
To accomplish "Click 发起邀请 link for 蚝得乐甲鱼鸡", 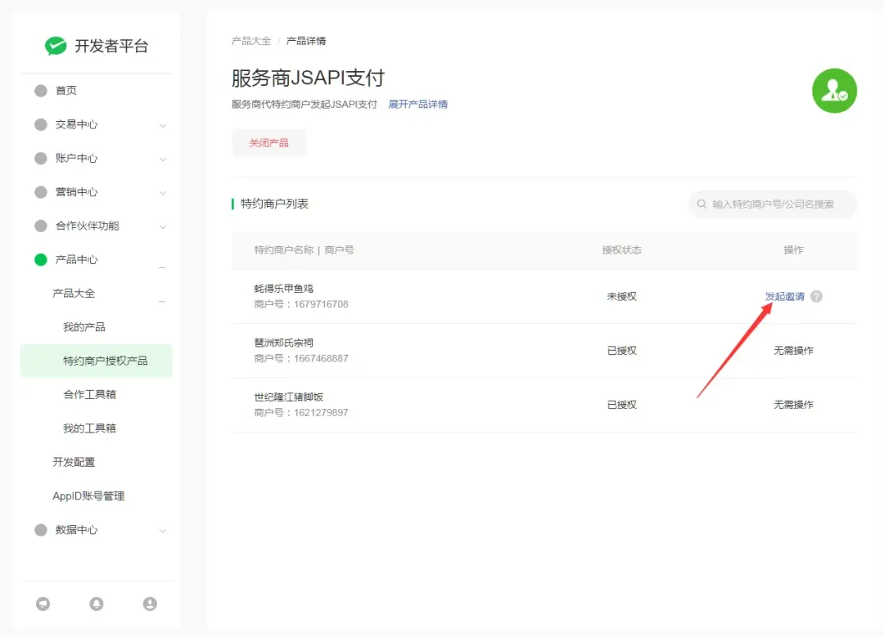I will click(x=785, y=296).
